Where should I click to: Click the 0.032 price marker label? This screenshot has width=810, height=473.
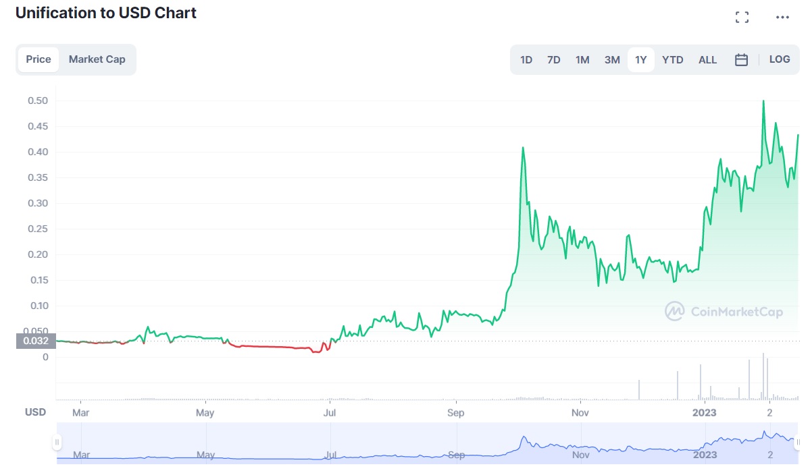pyautogui.click(x=37, y=341)
